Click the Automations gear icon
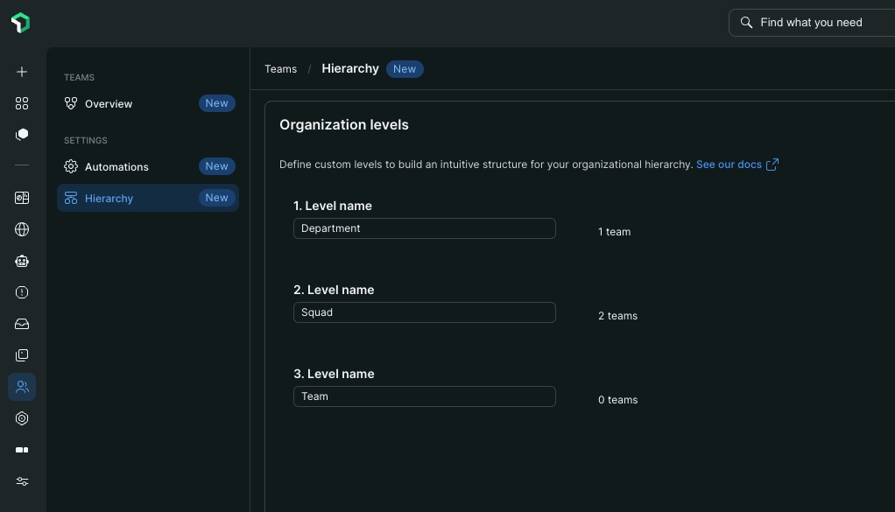 tap(71, 166)
